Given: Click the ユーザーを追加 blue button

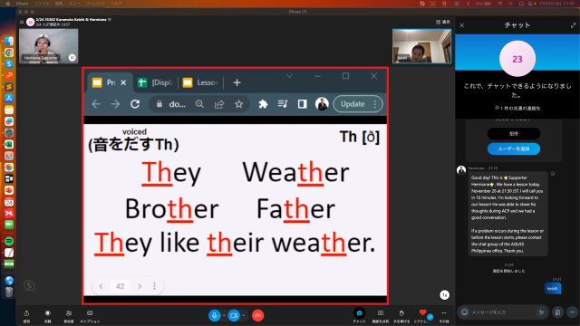Looking at the screenshot, I should pos(514,149).
